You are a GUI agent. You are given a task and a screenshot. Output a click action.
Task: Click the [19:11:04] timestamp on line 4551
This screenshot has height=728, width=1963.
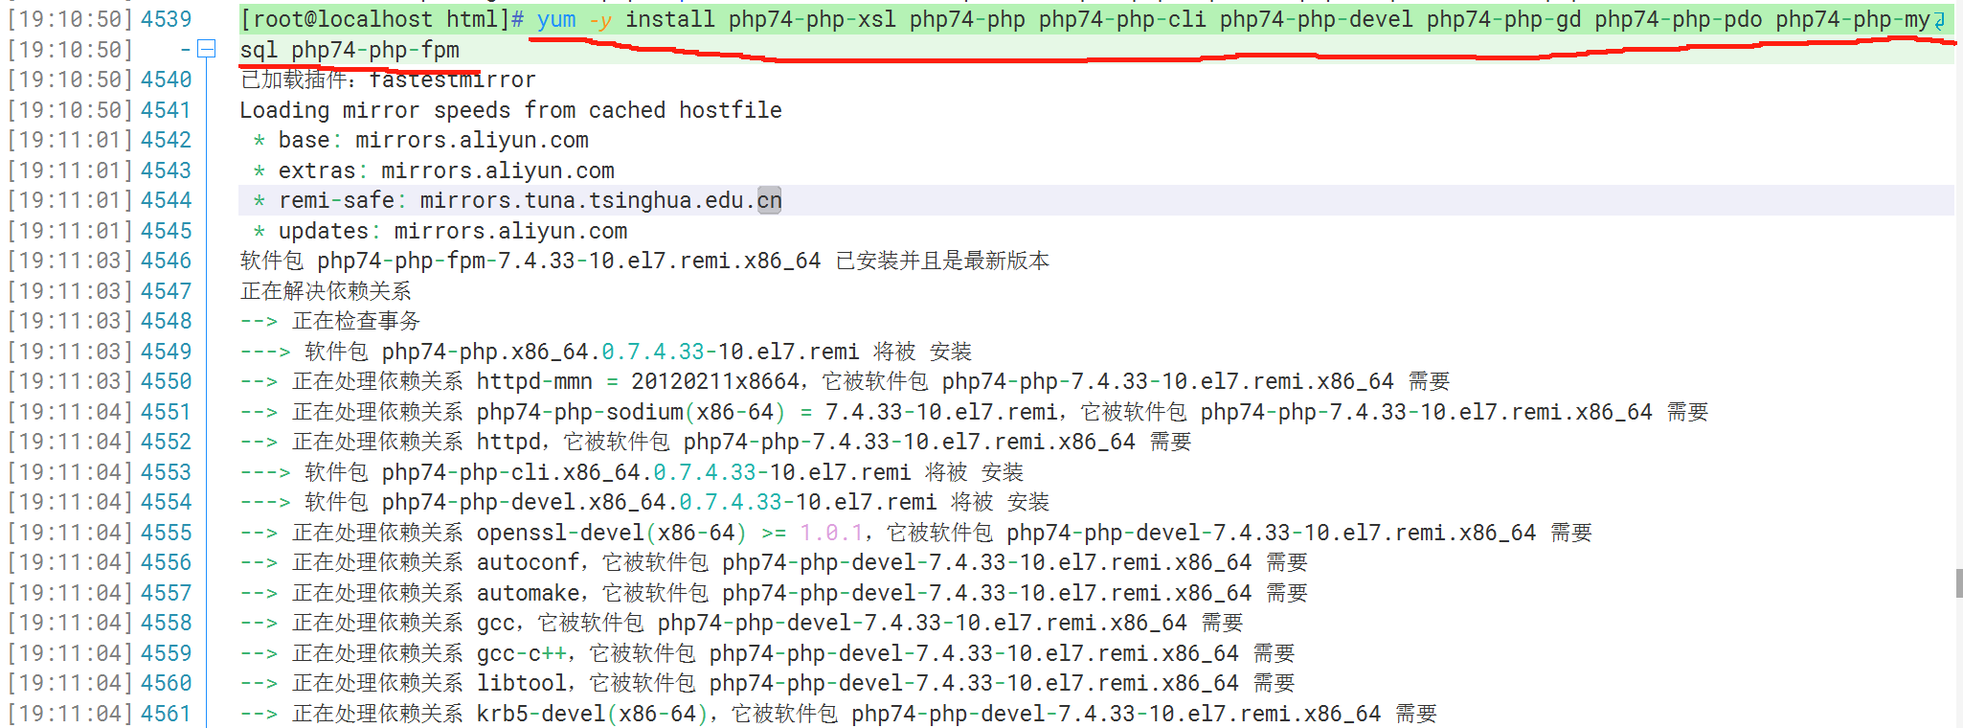70,412
